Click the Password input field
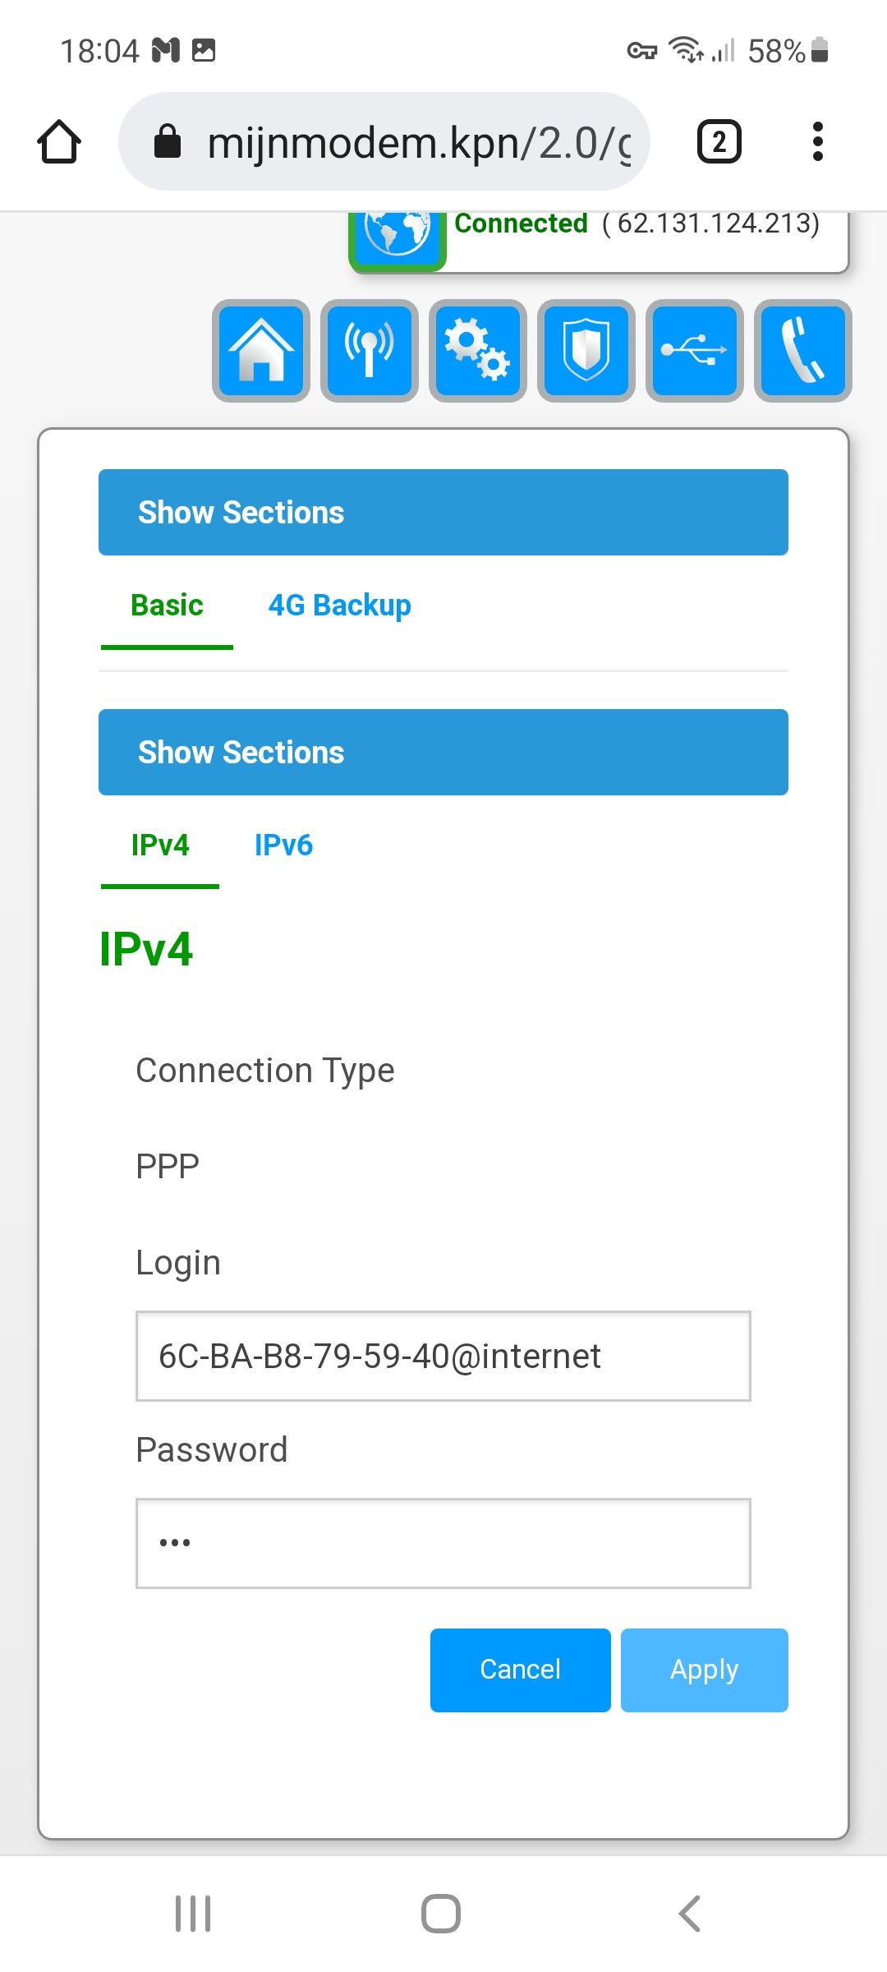The width and height of the screenshot is (887, 1972). (443, 1543)
